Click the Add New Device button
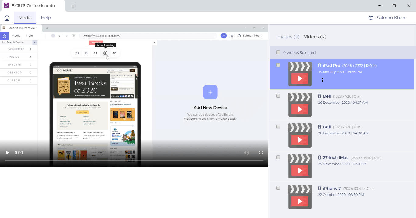Image resolution: width=416 pixels, height=218 pixels. pos(210,92)
